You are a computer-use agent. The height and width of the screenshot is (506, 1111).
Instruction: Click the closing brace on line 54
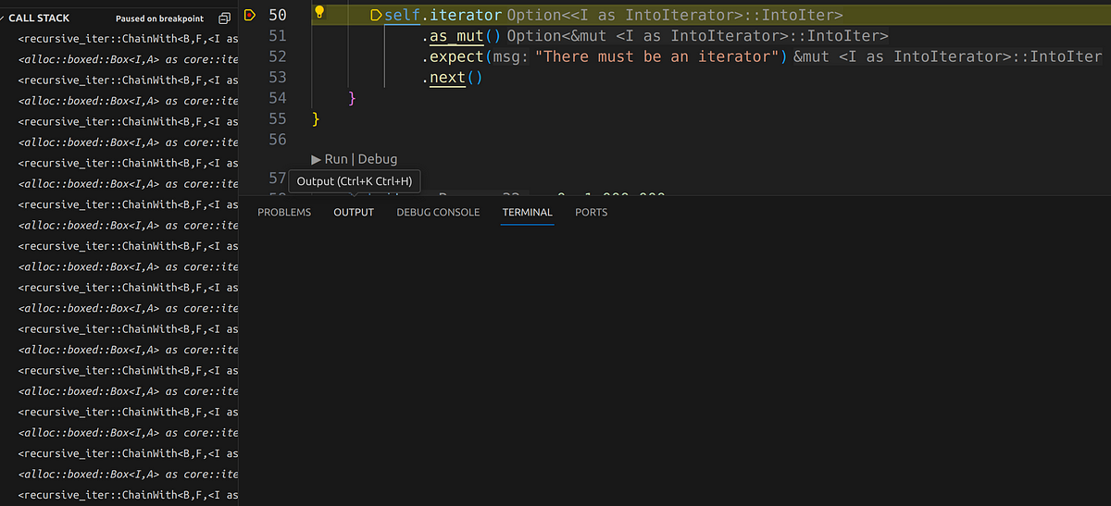tap(353, 98)
